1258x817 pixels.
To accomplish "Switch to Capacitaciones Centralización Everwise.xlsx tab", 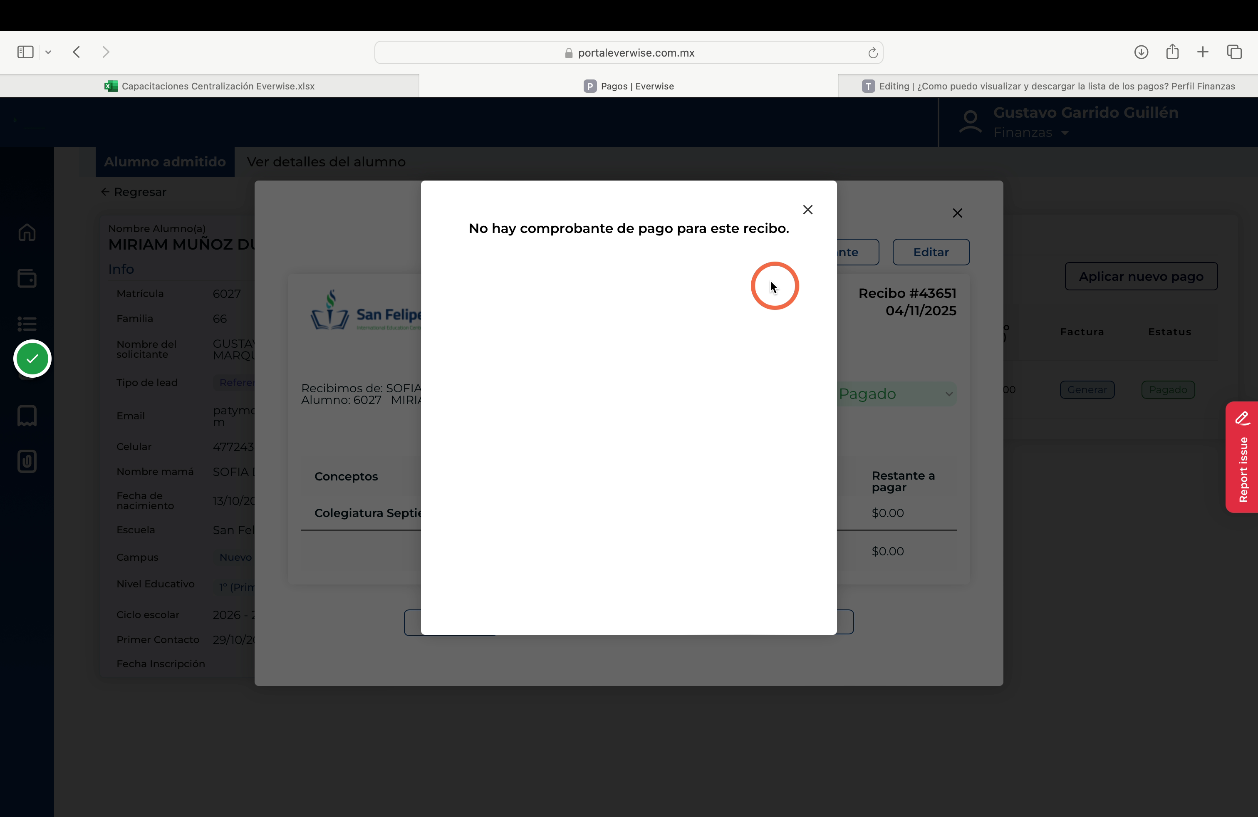I will (x=209, y=86).
